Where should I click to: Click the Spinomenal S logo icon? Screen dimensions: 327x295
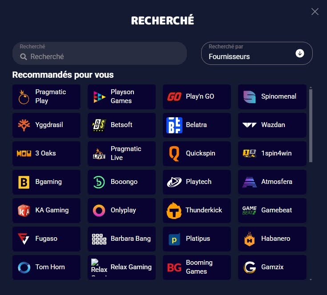click(x=250, y=96)
